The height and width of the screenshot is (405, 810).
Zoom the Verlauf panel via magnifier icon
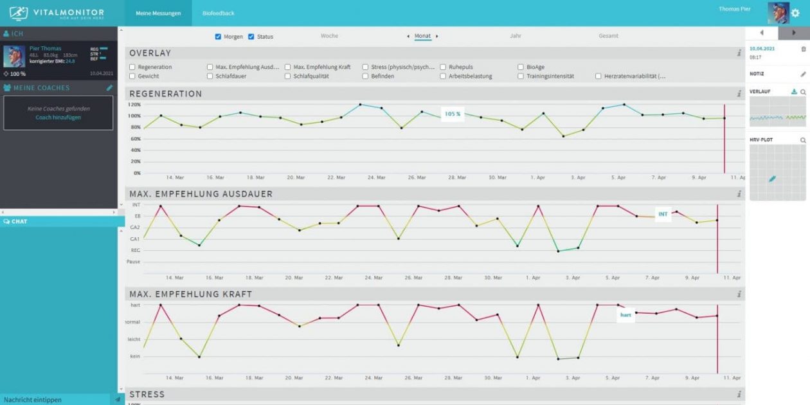(803, 91)
